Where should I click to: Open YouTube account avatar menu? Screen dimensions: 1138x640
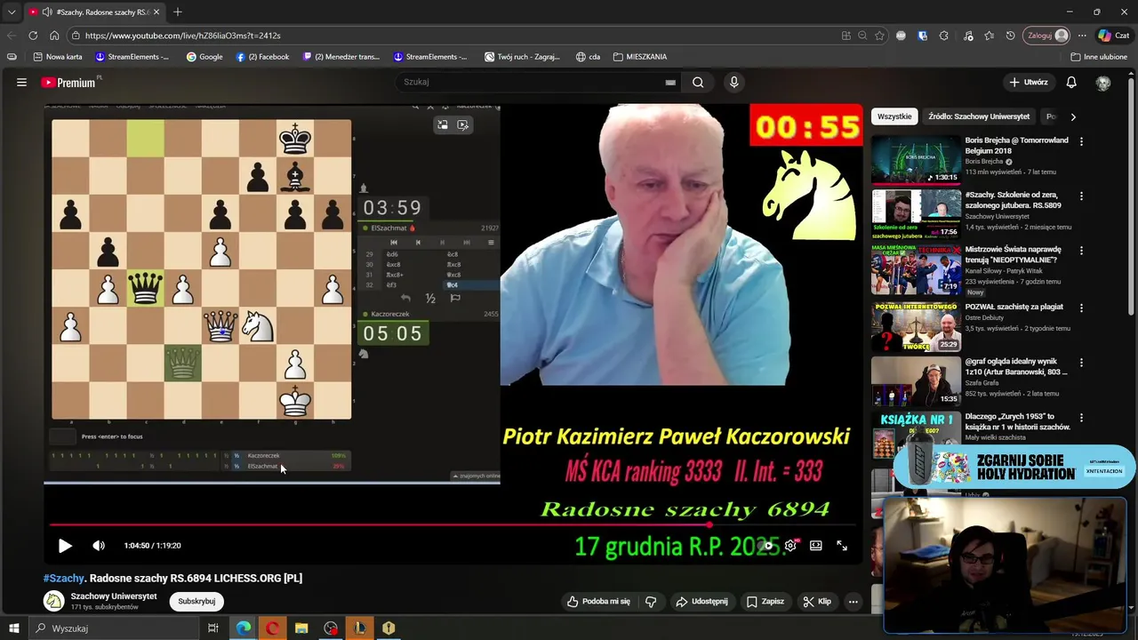coord(1103,83)
